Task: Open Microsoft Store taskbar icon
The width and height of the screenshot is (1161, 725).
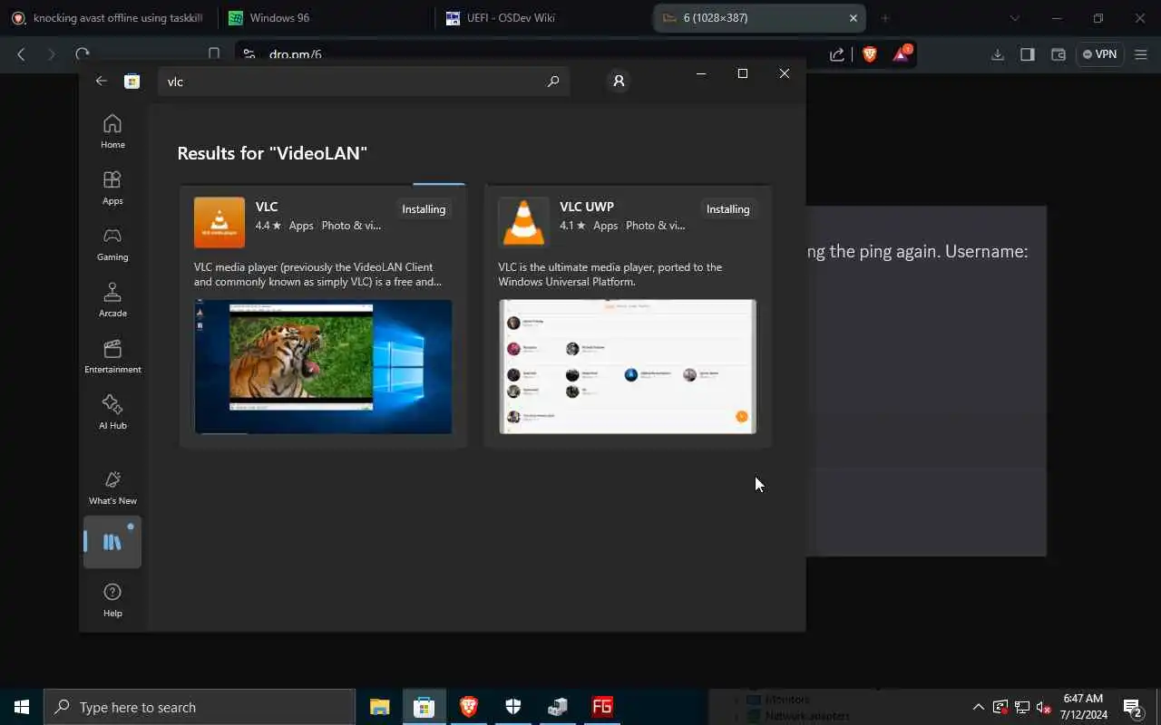Action: coord(424,707)
